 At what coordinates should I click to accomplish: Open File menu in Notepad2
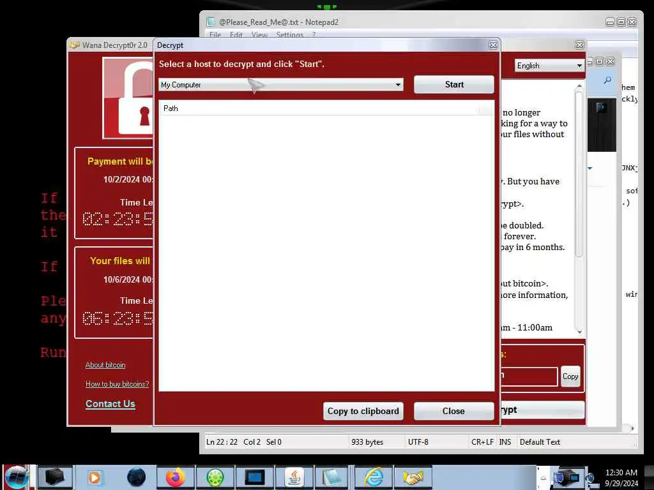(215, 35)
